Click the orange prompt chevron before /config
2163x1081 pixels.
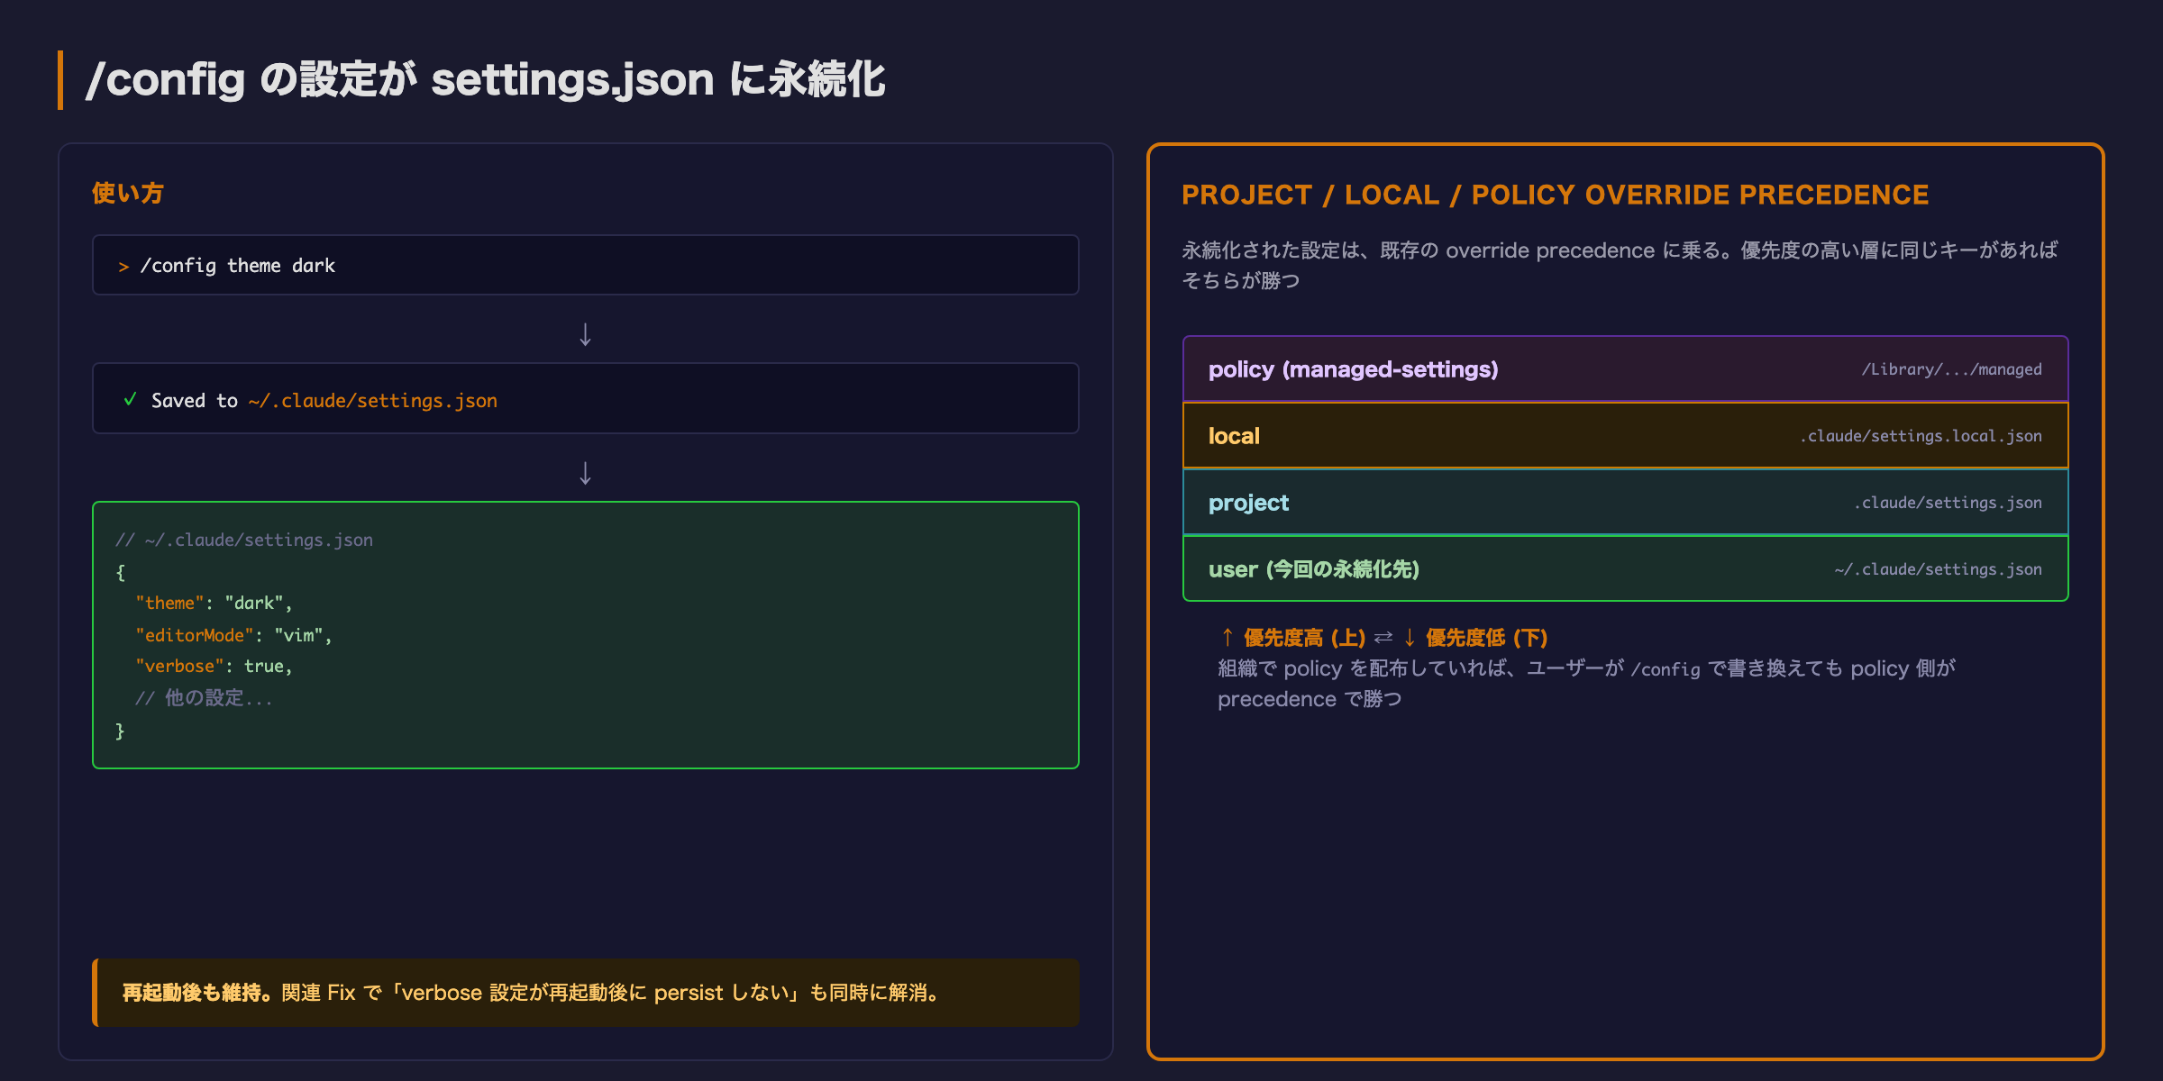pyautogui.click(x=123, y=267)
